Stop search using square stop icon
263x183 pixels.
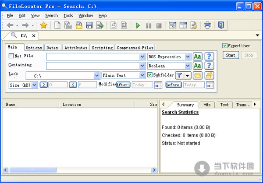click(x=159, y=26)
